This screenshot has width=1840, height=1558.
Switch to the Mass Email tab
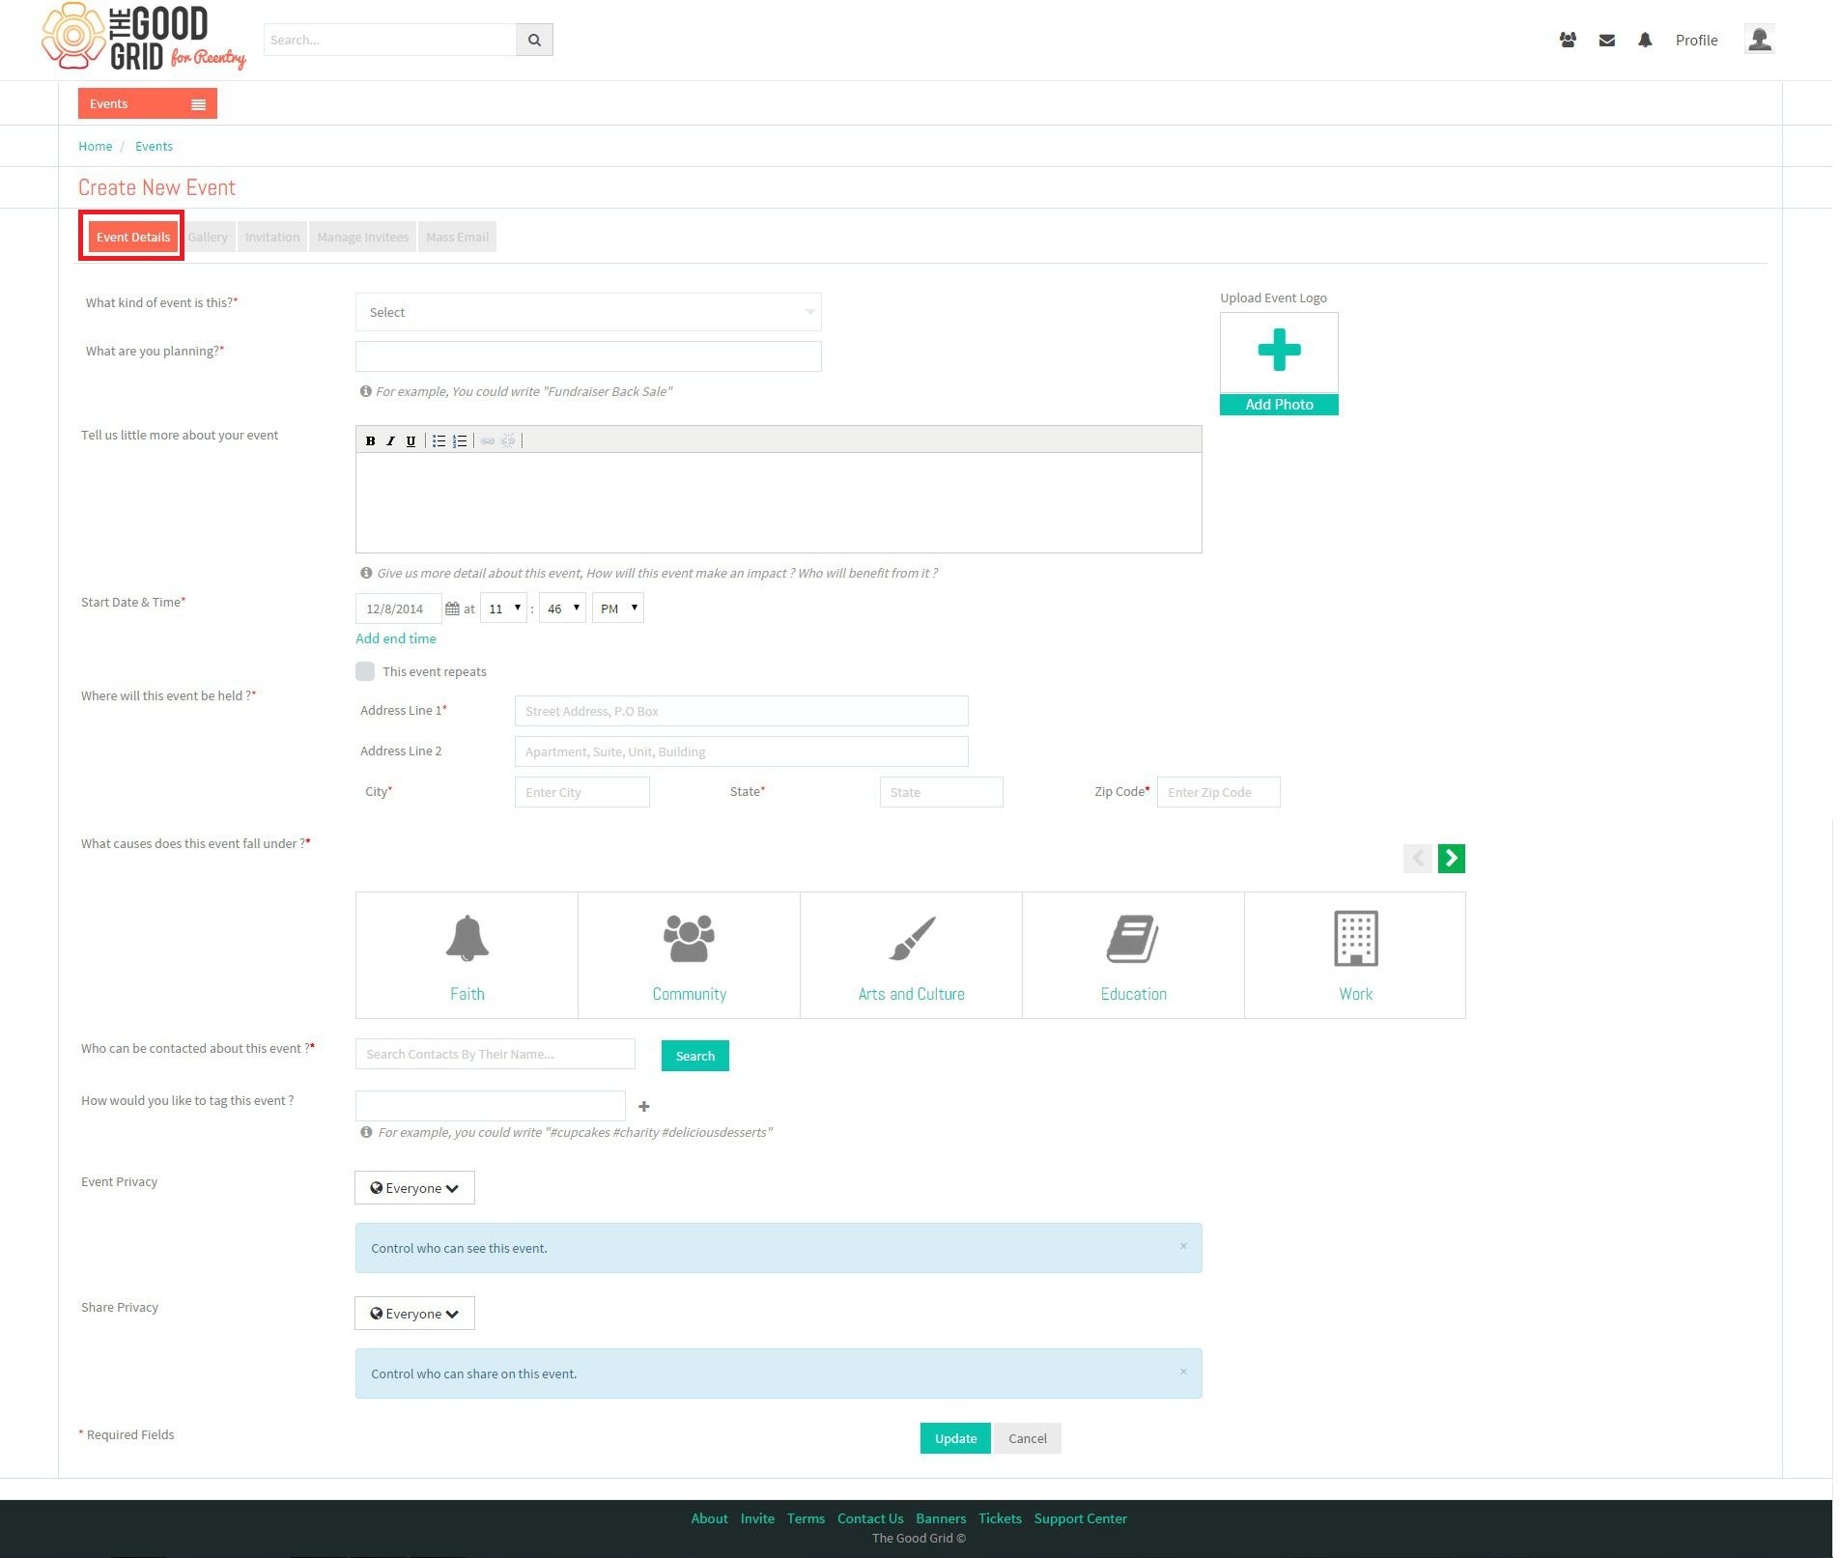458,237
